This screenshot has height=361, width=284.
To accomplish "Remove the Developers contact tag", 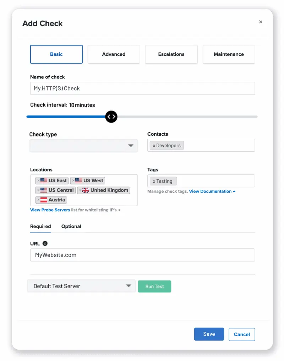I will tap(154, 146).
